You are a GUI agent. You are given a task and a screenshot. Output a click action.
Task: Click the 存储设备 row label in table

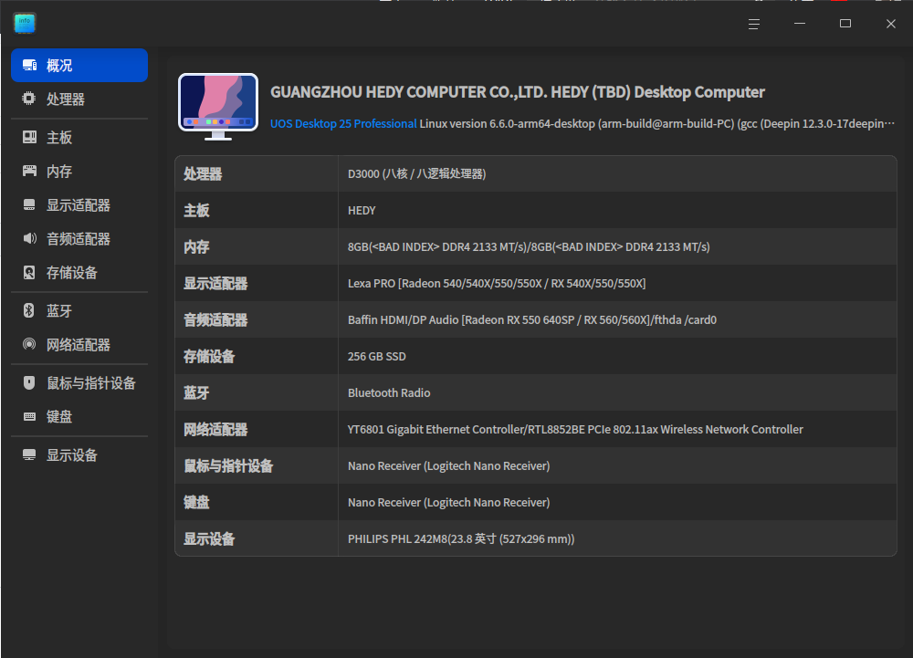pos(209,357)
